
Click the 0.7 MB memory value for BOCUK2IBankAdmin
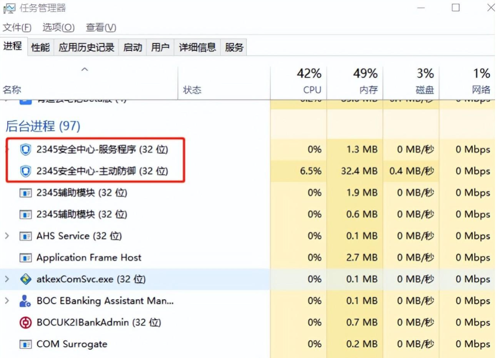362,323
